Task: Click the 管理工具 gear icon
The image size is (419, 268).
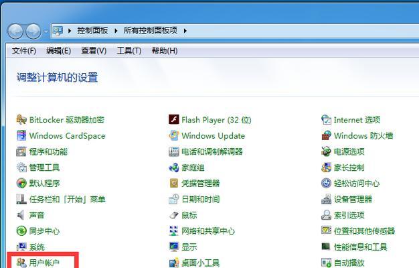Action: point(21,167)
